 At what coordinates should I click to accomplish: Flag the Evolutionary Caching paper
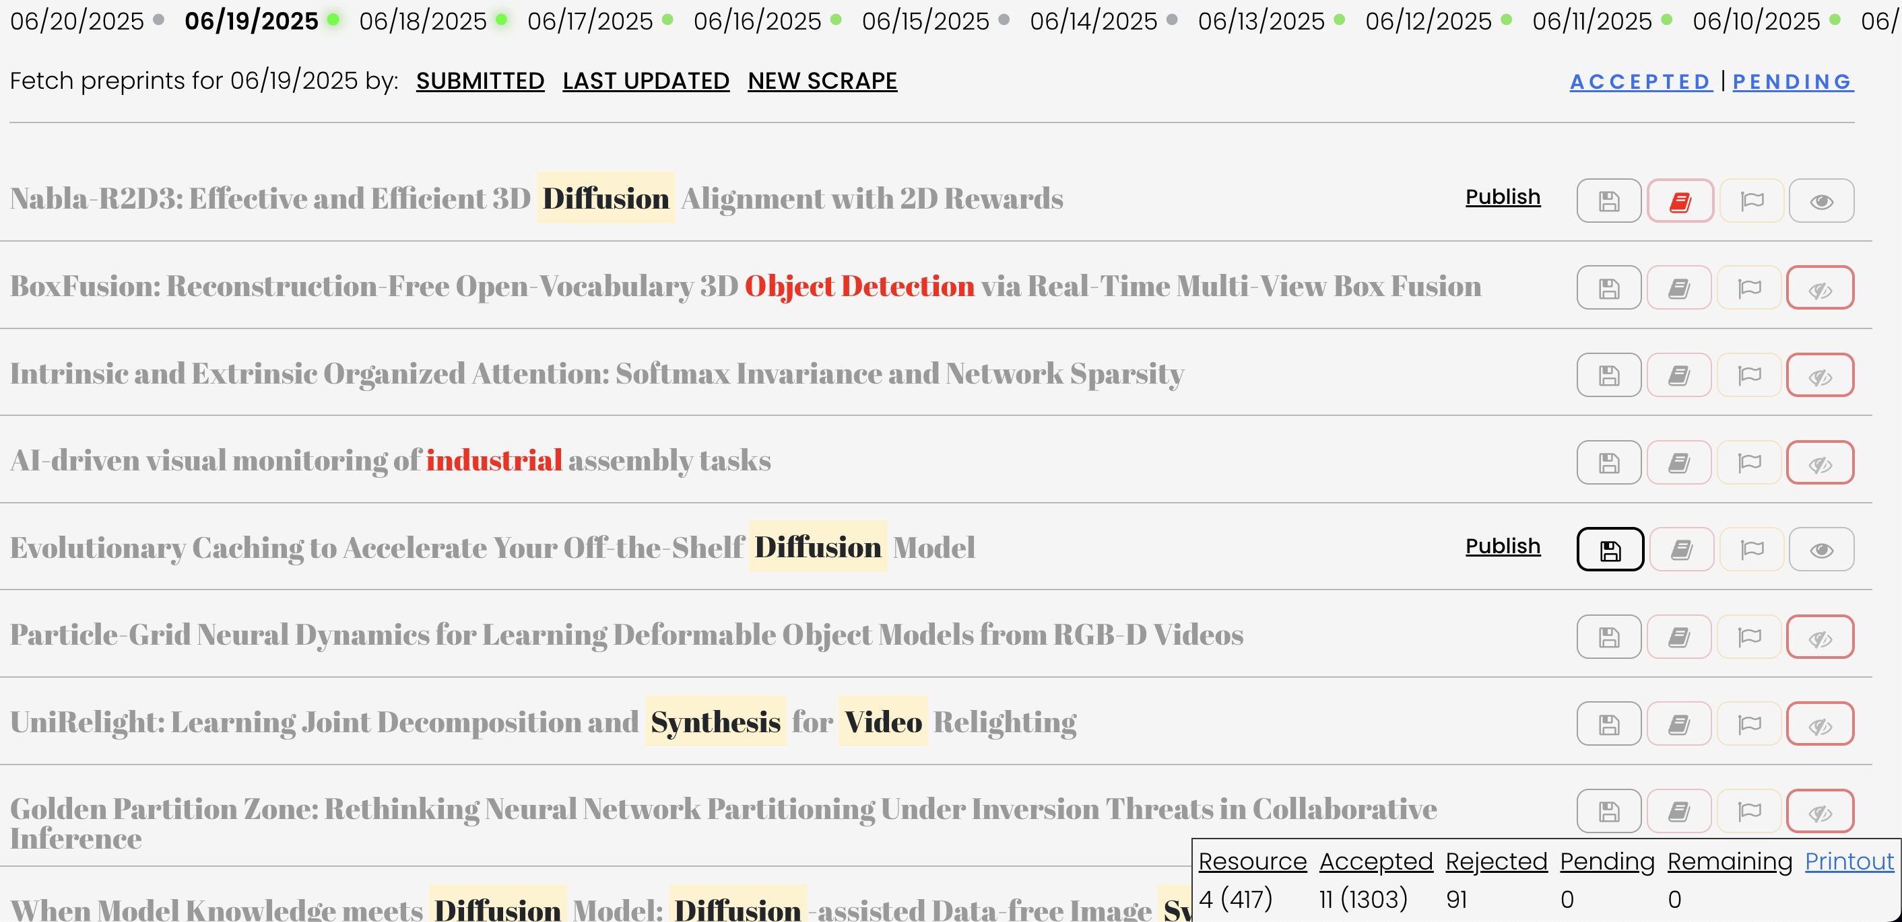(x=1751, y=550)
